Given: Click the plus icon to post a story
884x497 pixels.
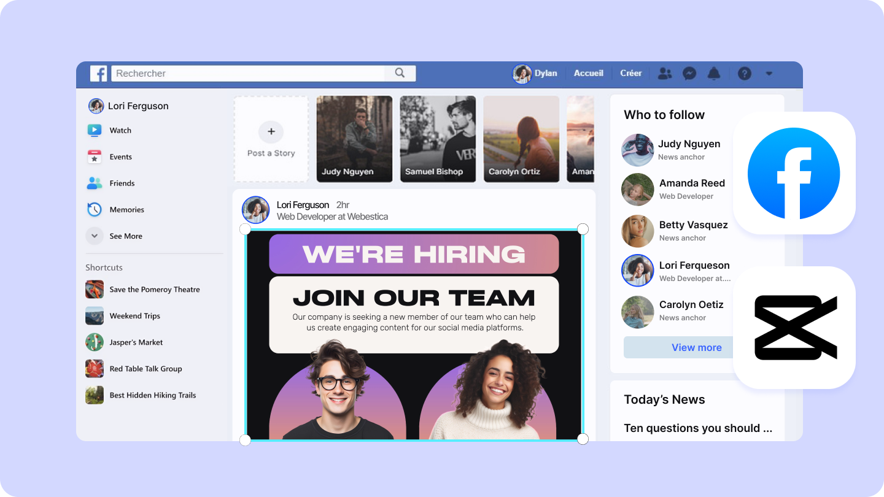Looking at the screenshot, I should tap(271, 131).
